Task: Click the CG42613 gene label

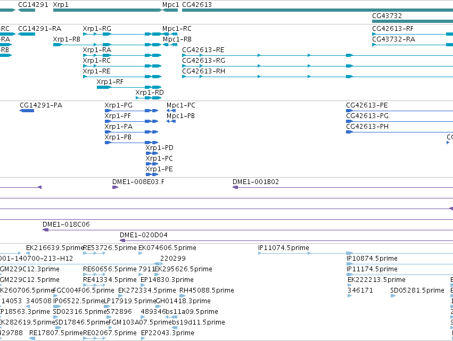Action: 197,5
